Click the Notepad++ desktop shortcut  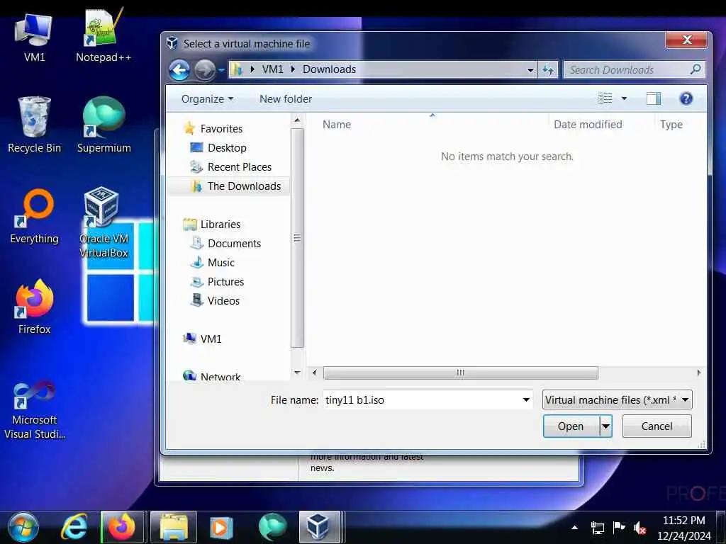(x=104, y=36)
